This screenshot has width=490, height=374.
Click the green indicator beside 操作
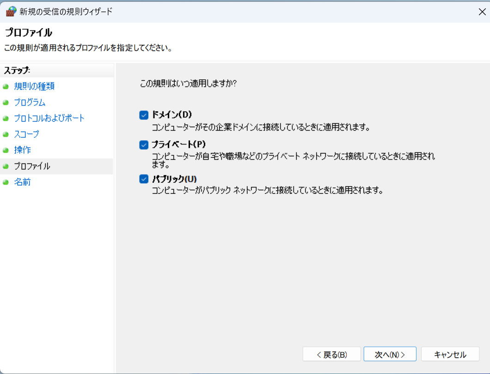5,150
